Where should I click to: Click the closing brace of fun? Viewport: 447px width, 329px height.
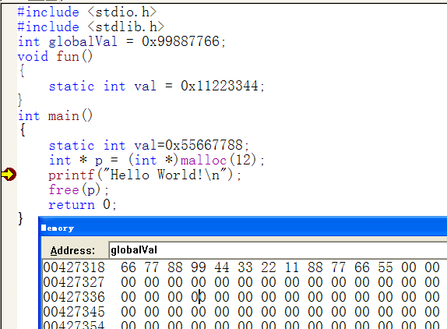click(20, 100)
